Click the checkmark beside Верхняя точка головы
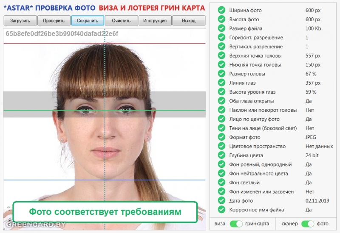 pos(221,55)
